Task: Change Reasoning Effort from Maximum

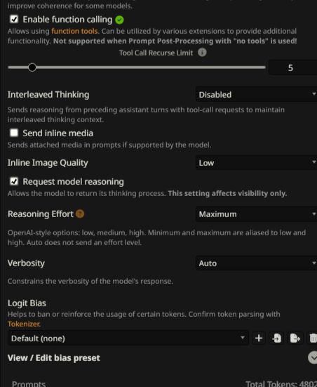Action: pyautogui.click(x=257, y=214)
